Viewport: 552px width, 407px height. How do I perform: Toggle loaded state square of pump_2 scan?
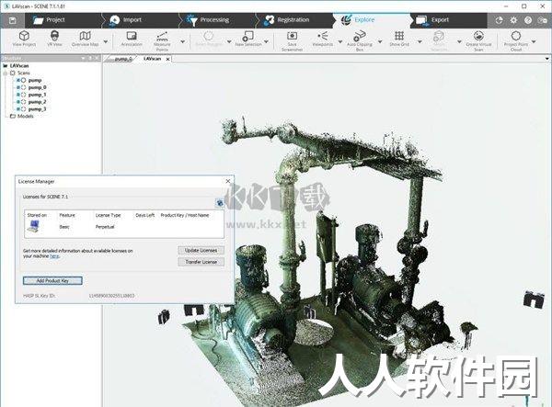(x=18, y=102)
